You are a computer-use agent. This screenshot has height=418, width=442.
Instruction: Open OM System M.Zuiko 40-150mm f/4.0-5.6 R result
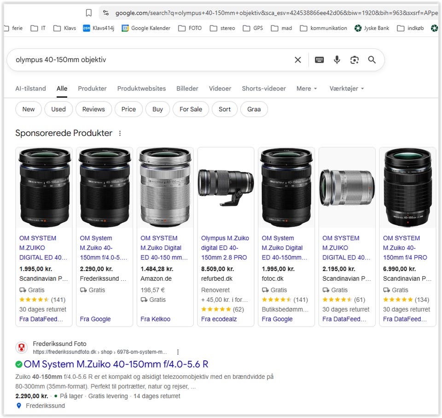[116, 365]
